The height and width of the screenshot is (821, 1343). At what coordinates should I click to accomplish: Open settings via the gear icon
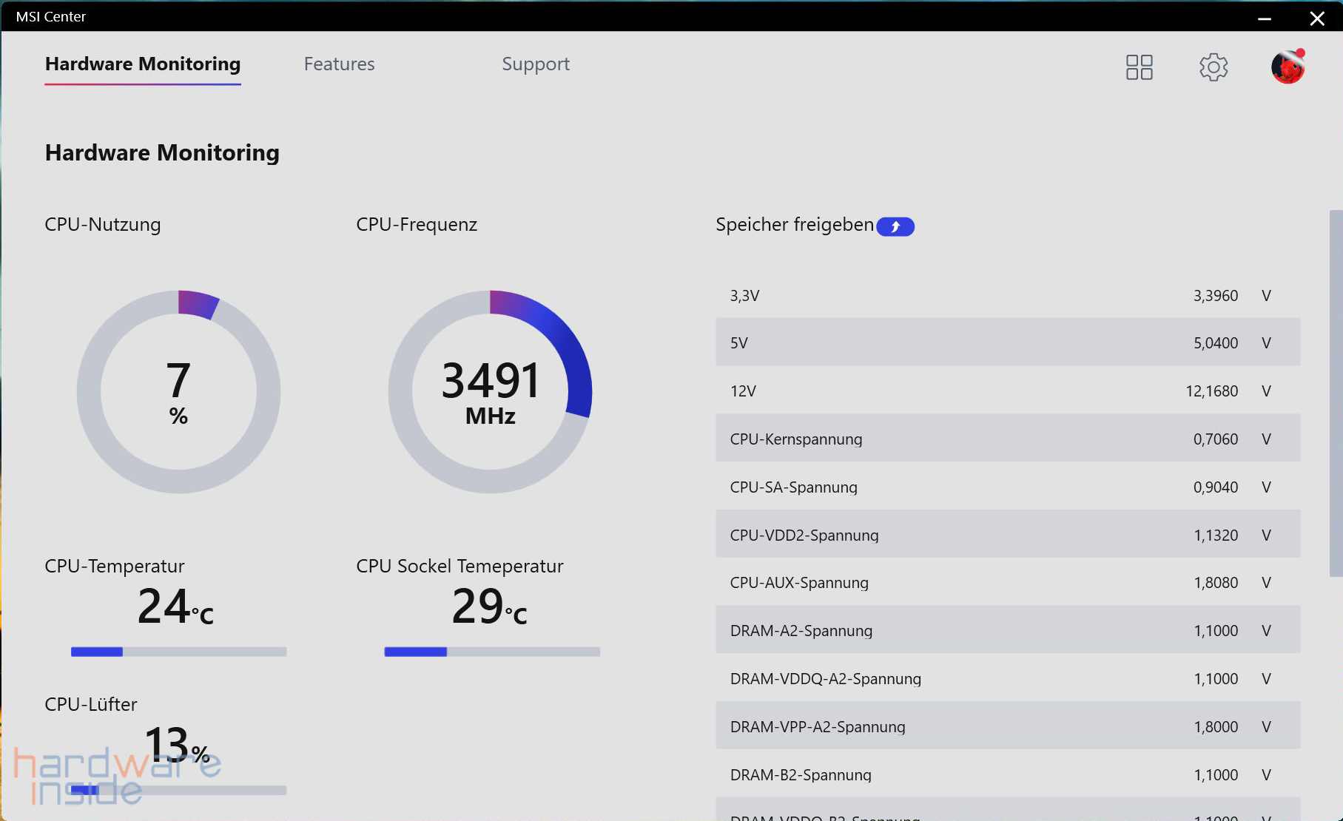click(1213, 67)
